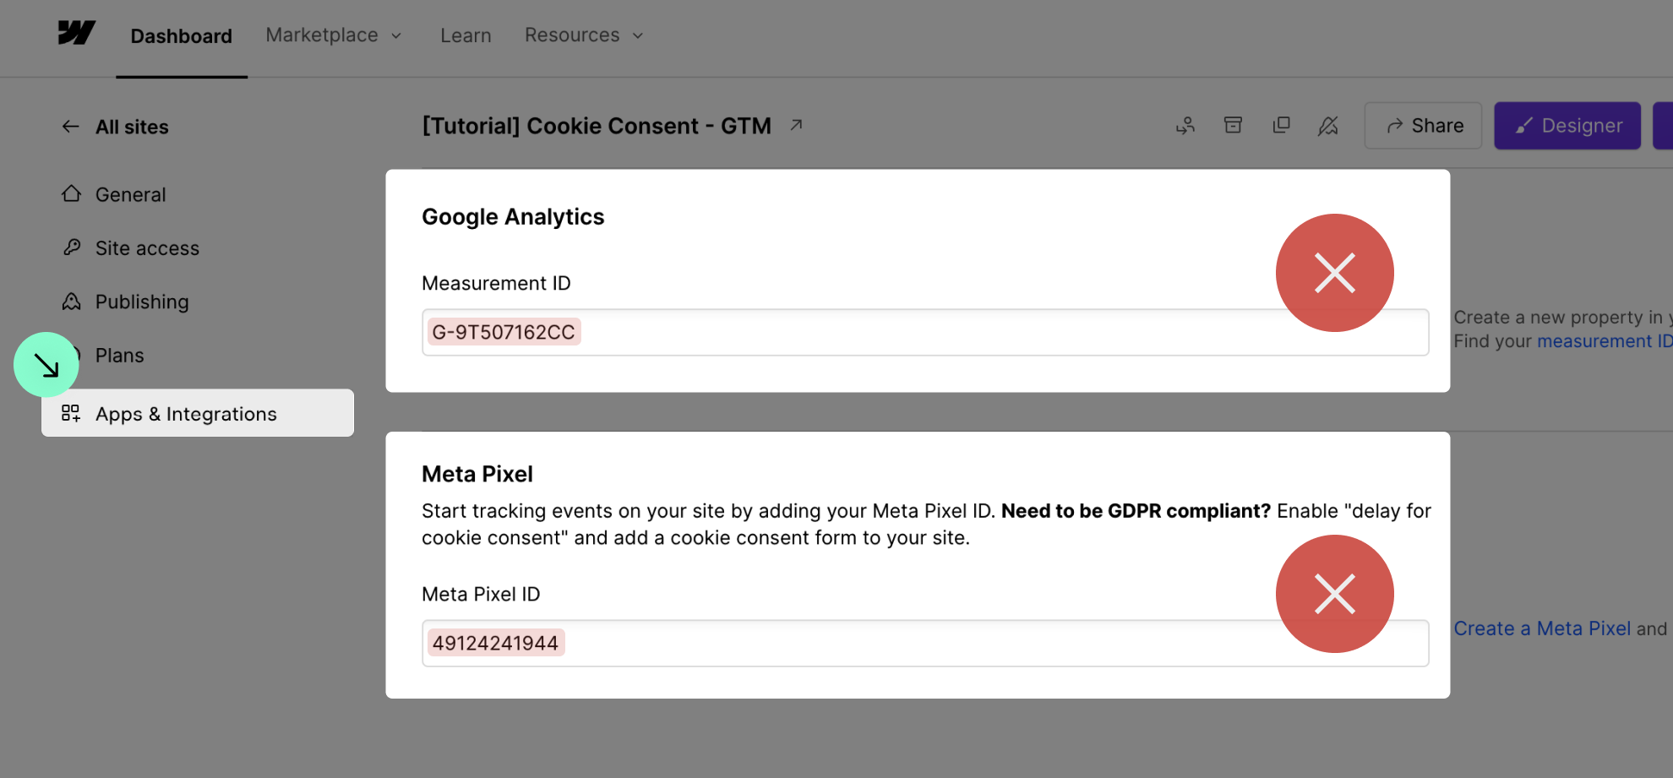The height and width of the screenshot is (778, 1673).
Task: Click the archive site icon
Action: tap(1234, 125)
